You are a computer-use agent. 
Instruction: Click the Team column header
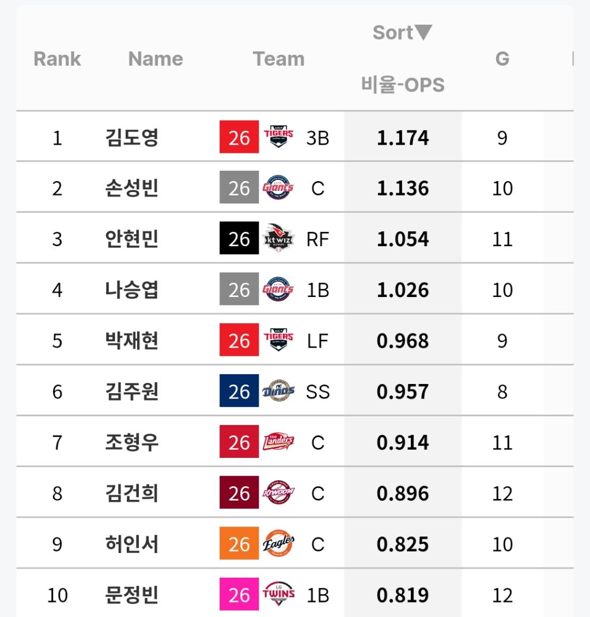[x=279, y=59]
